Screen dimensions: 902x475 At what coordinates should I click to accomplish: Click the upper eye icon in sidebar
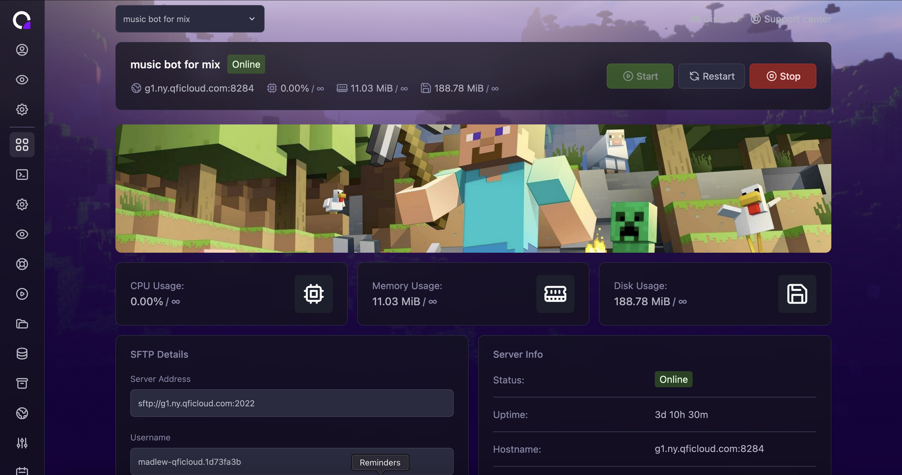(22, 80)
